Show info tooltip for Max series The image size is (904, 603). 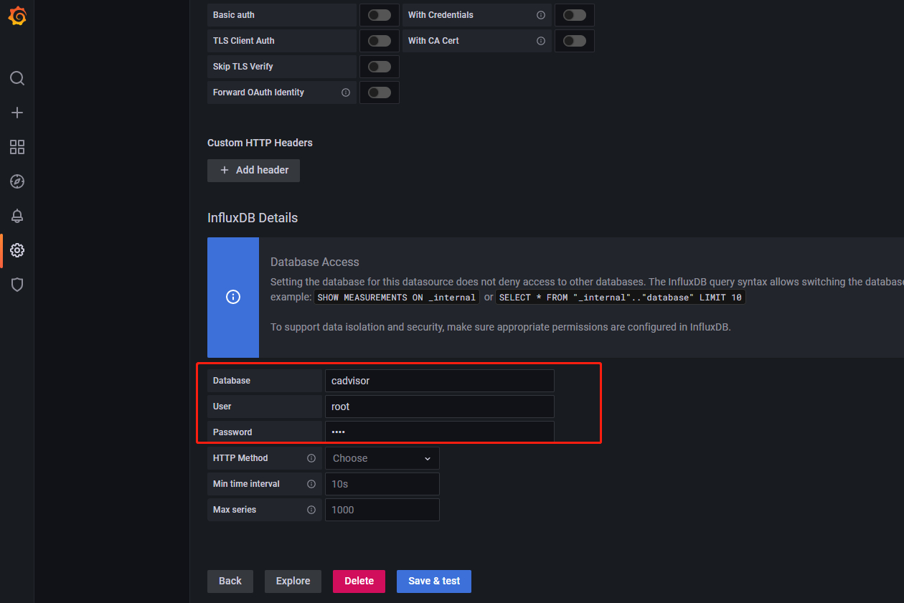(311, 510)
